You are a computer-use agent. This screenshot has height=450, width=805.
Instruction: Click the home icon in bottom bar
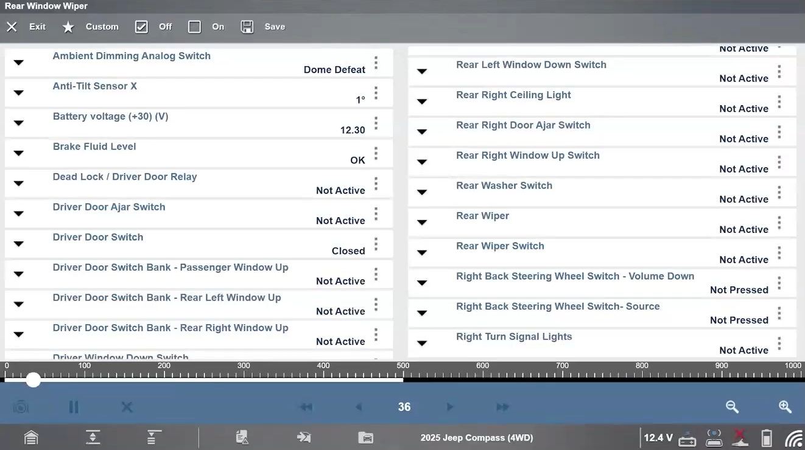(31, 437)
